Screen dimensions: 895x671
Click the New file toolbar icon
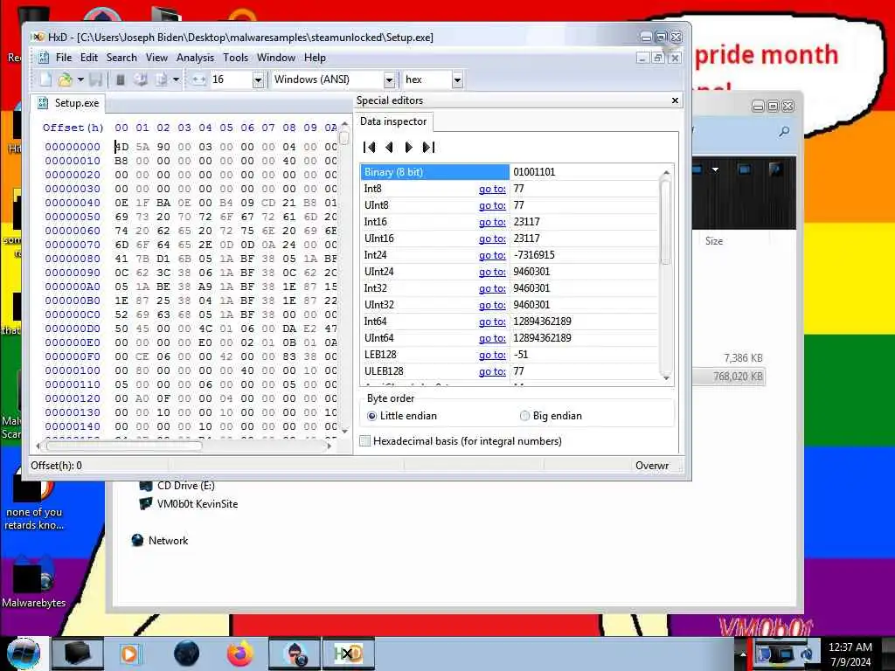point(45,80)
